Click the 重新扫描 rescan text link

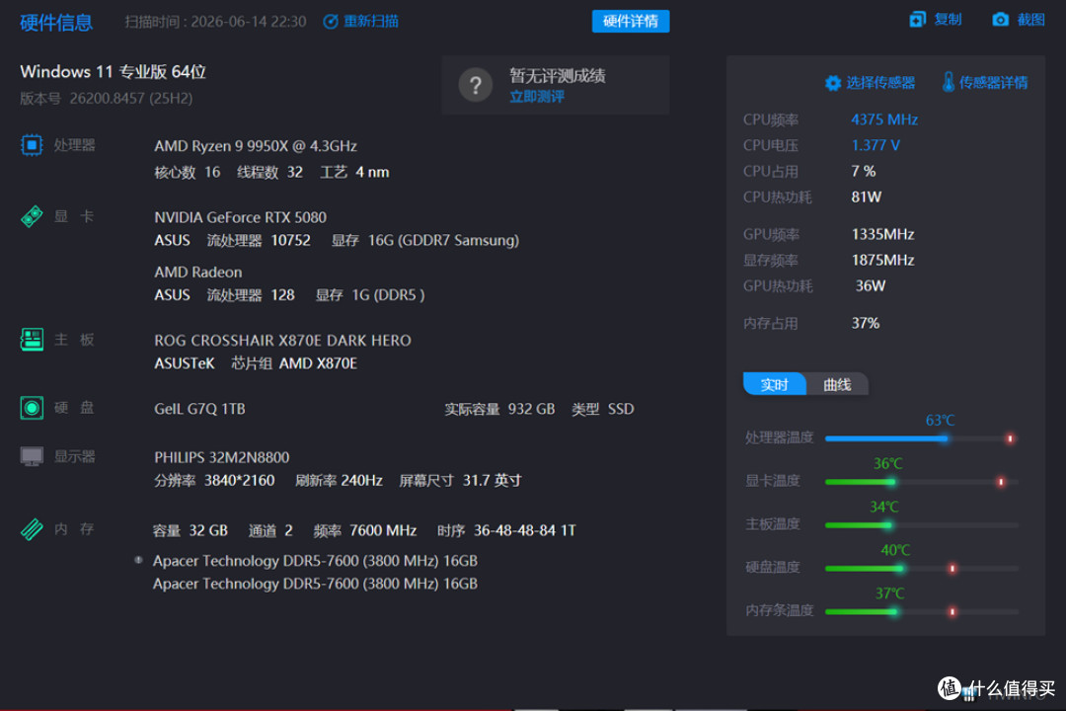(x=371, y=22)
